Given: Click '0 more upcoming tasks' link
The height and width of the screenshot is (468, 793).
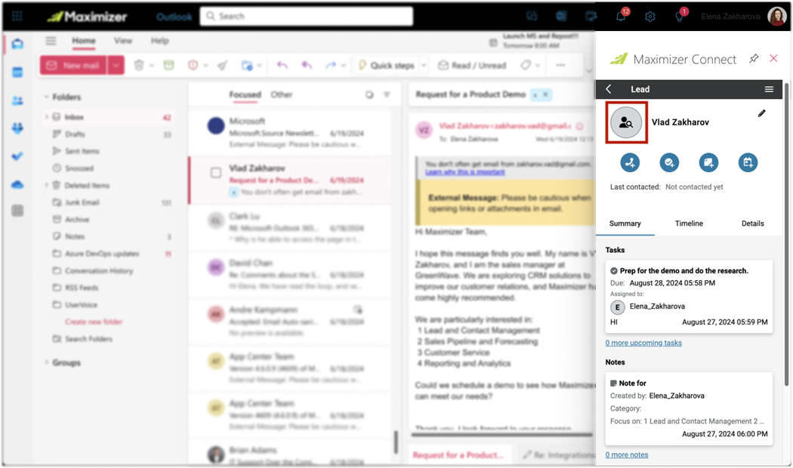Looking at the screenshot, I should tap(643, 343).
